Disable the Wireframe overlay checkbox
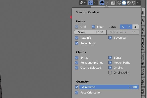 77,87
